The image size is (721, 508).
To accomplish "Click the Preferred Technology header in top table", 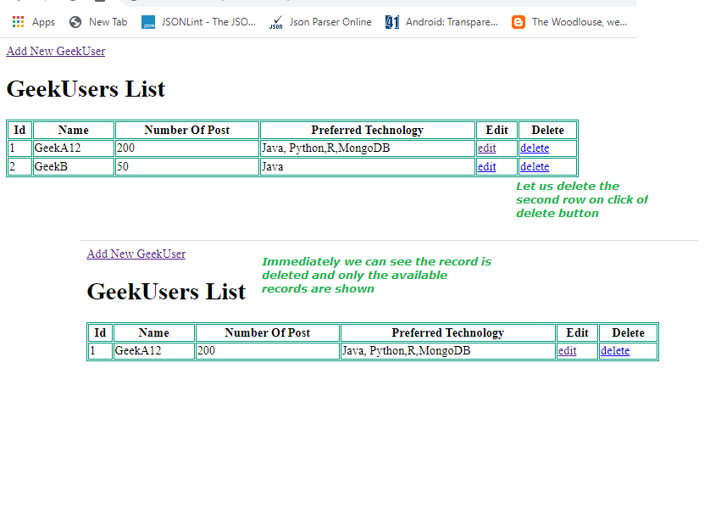I will tap(367, 130).
